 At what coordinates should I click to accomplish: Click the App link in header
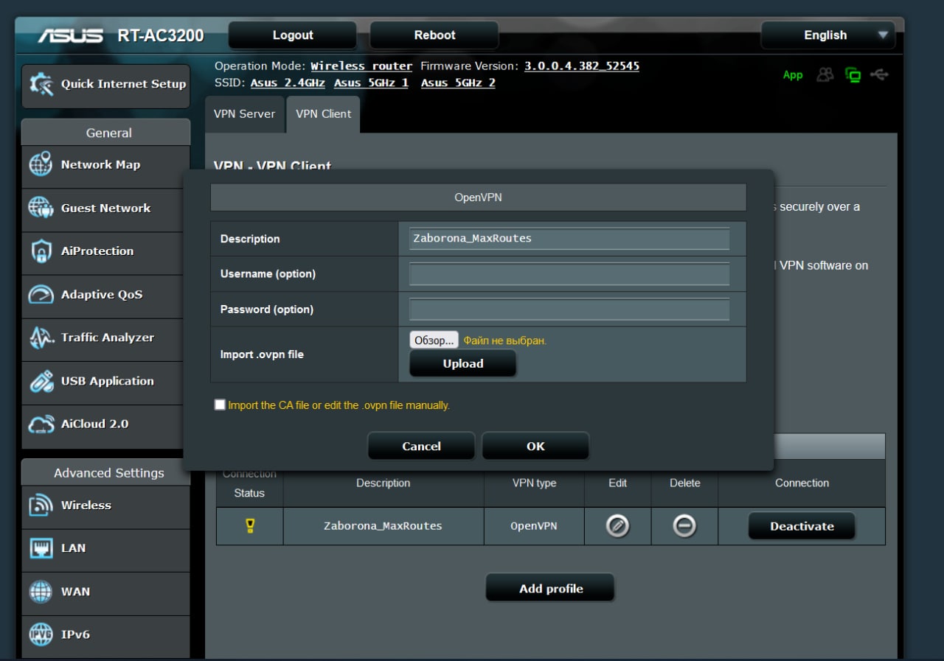pyautogui.click(x=793, y=75)
